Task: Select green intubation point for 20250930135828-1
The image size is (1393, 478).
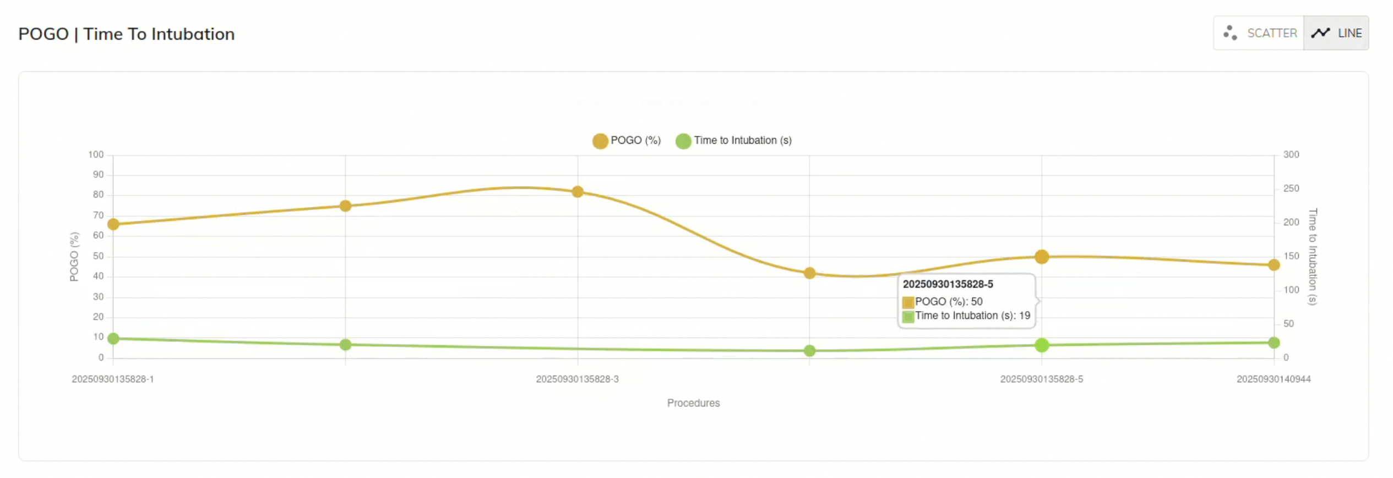Action: 113,339
